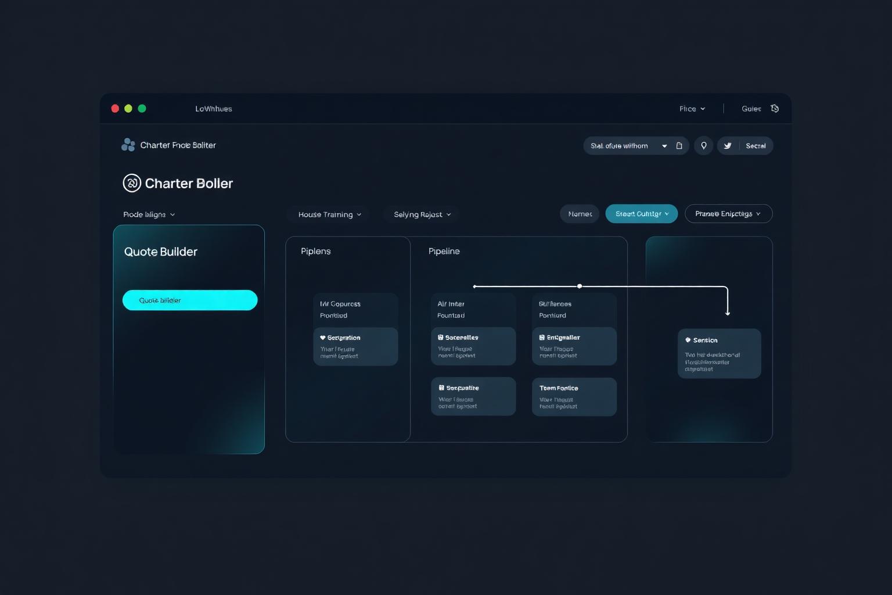
Task: Open the Entlgealler card
Action: [574, 346]
